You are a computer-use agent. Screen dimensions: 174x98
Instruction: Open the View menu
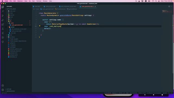point(26,1)
